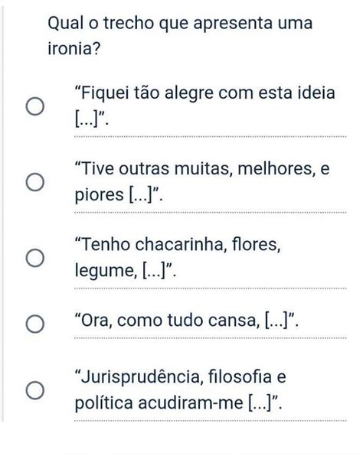The image size is (363, 456).
Task: Click dotted divider beneath "Ora, como tudo cansa"
Action: tap(210, 338)
